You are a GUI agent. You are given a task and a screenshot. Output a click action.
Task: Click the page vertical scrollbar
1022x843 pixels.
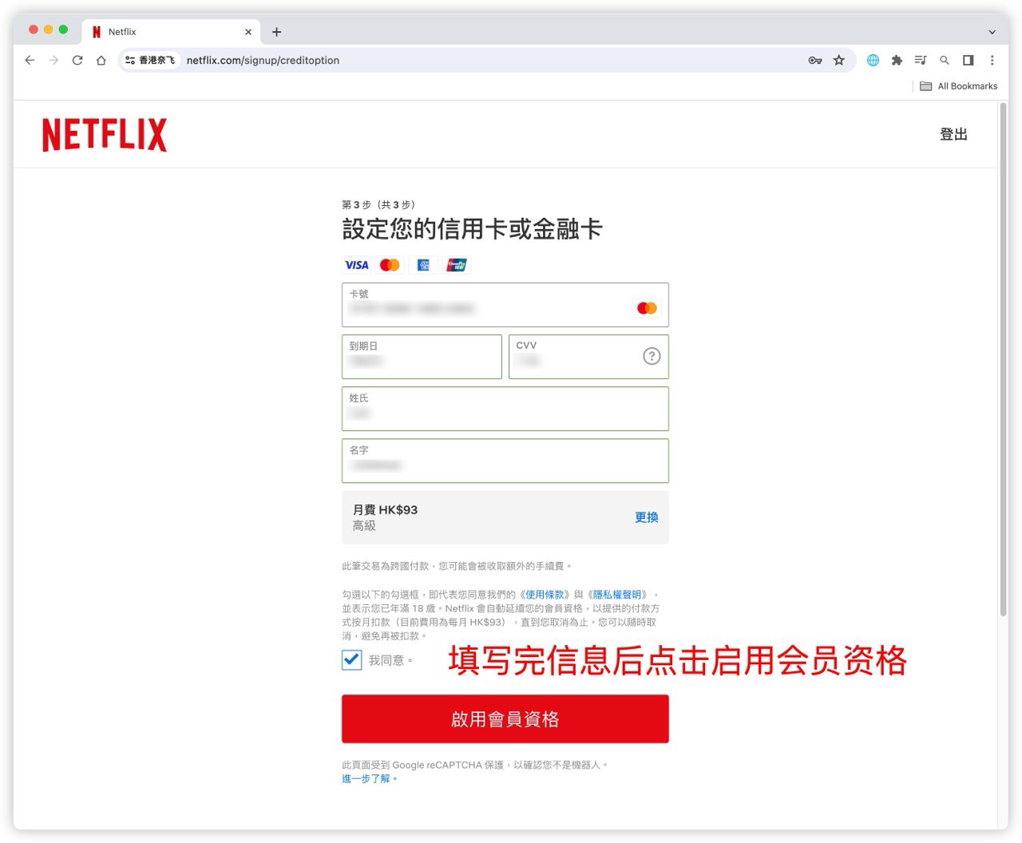click(1004, 359)
